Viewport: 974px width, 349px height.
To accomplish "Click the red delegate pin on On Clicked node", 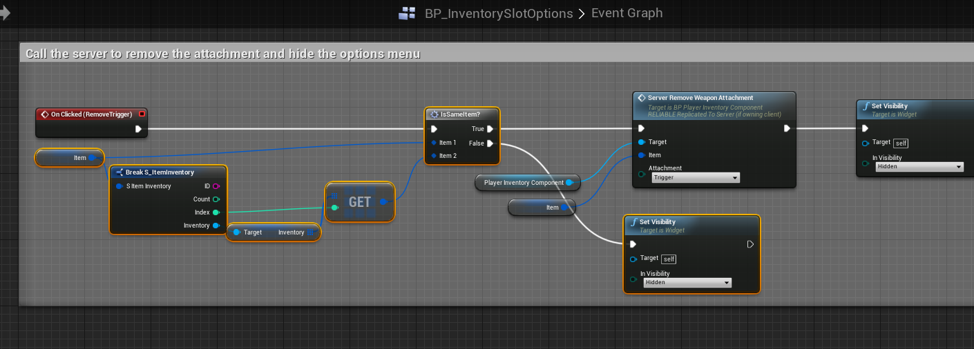I will (x=142, y=114).
